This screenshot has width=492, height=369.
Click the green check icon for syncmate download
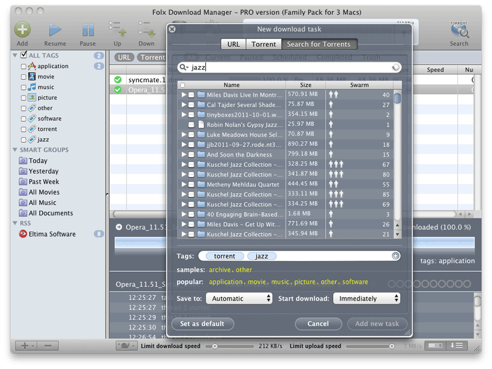click(x=118, y=80)
